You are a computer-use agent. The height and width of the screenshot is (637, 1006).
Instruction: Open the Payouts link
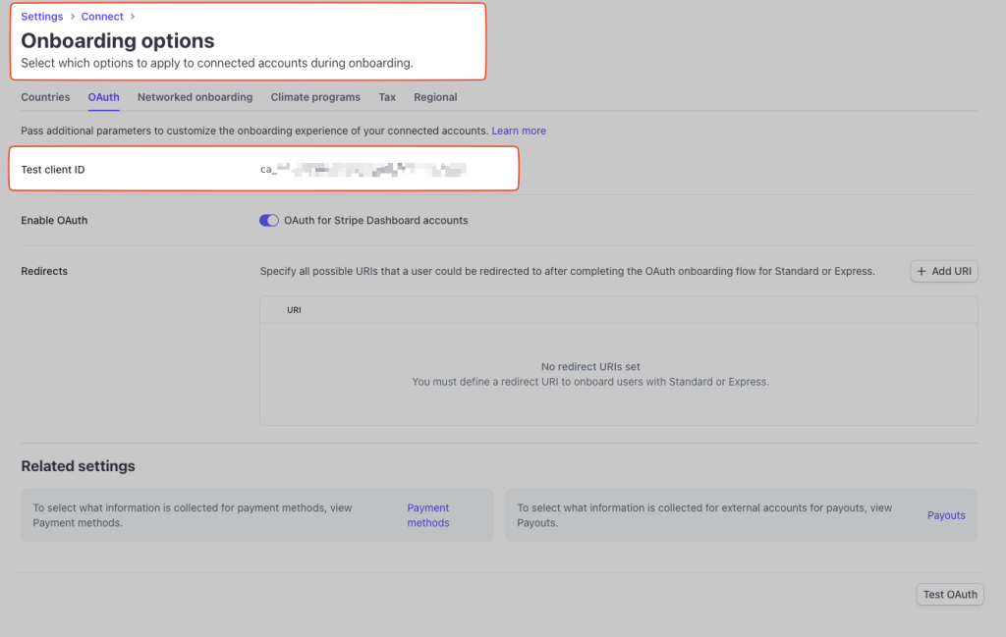coord(946,515)
